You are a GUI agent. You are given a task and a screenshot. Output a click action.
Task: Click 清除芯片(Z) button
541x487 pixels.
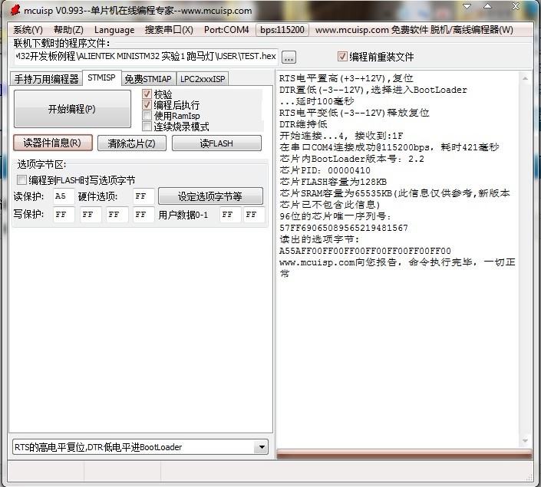pos(132,143)
